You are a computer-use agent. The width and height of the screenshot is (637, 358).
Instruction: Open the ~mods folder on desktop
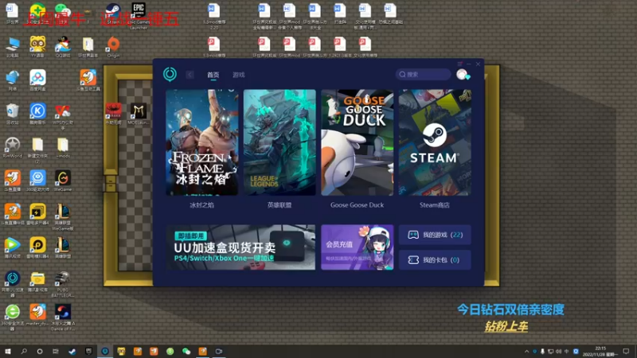[x=63, y=147]
